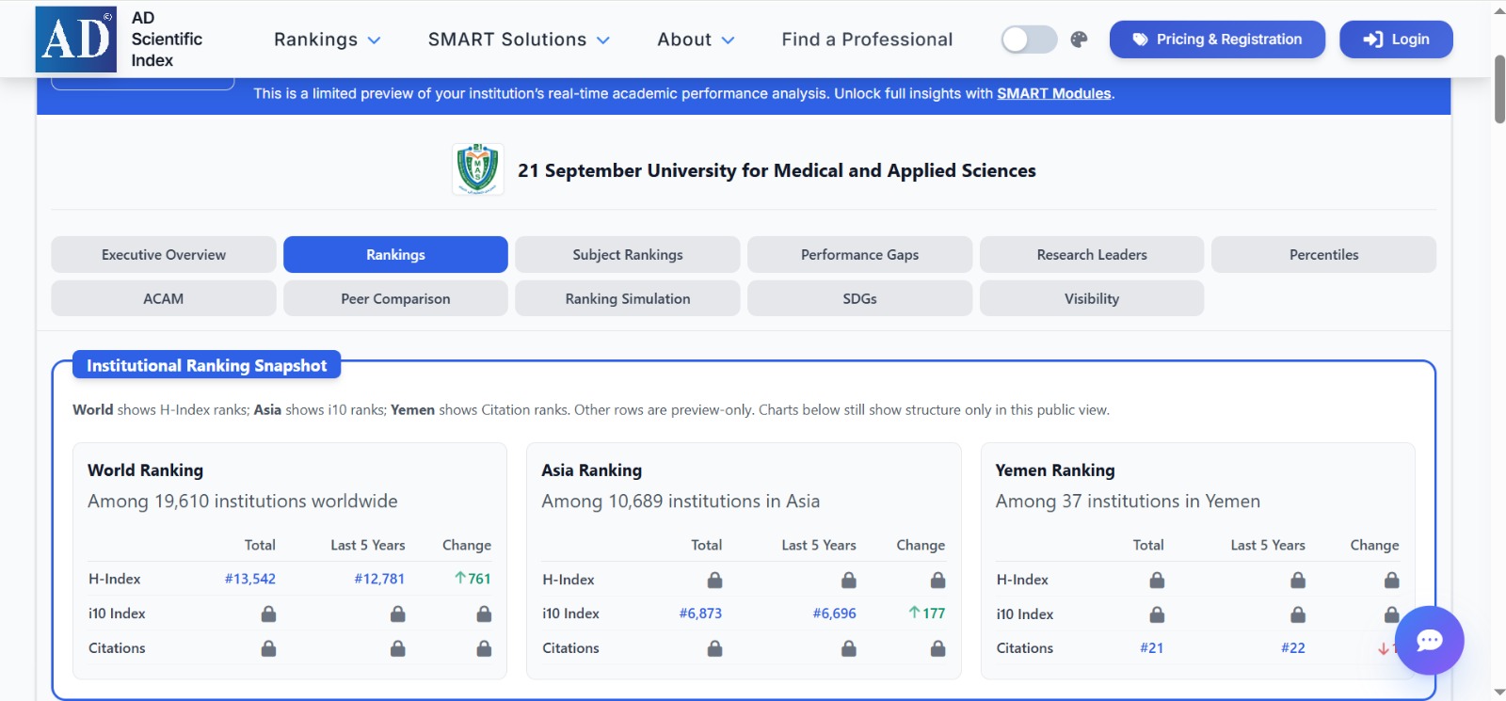
Task: Expand the About dropdown menu
Action: click(696, 40)
